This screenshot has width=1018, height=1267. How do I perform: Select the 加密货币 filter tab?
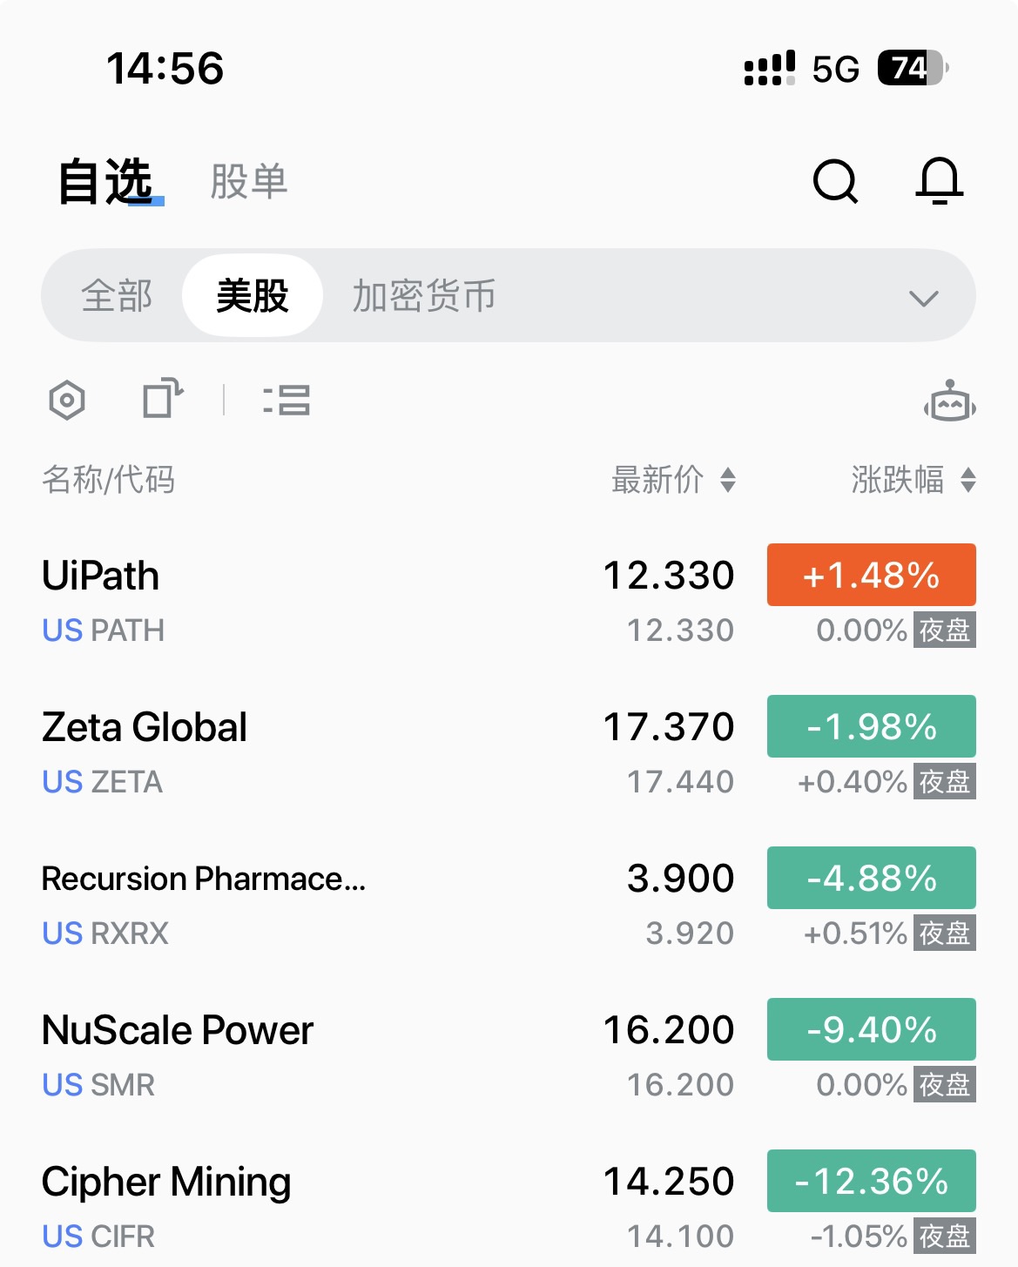[x=424, y=296]
